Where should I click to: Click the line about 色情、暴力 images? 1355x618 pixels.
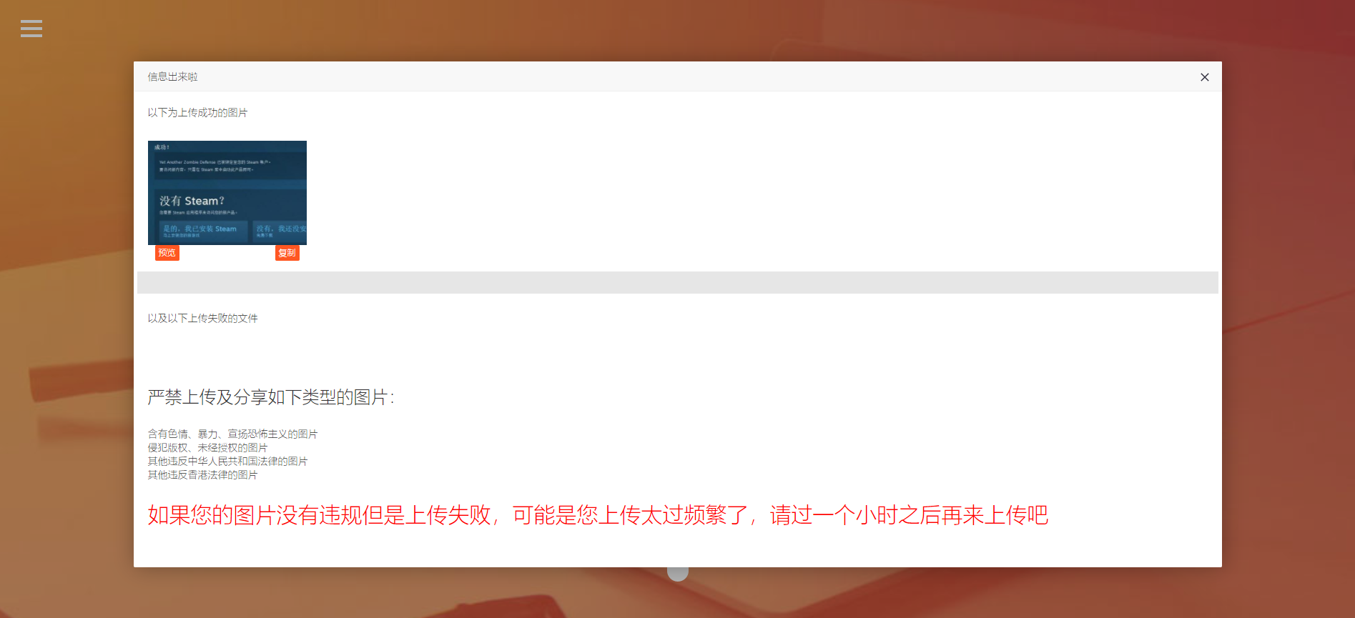pos(233,434)
